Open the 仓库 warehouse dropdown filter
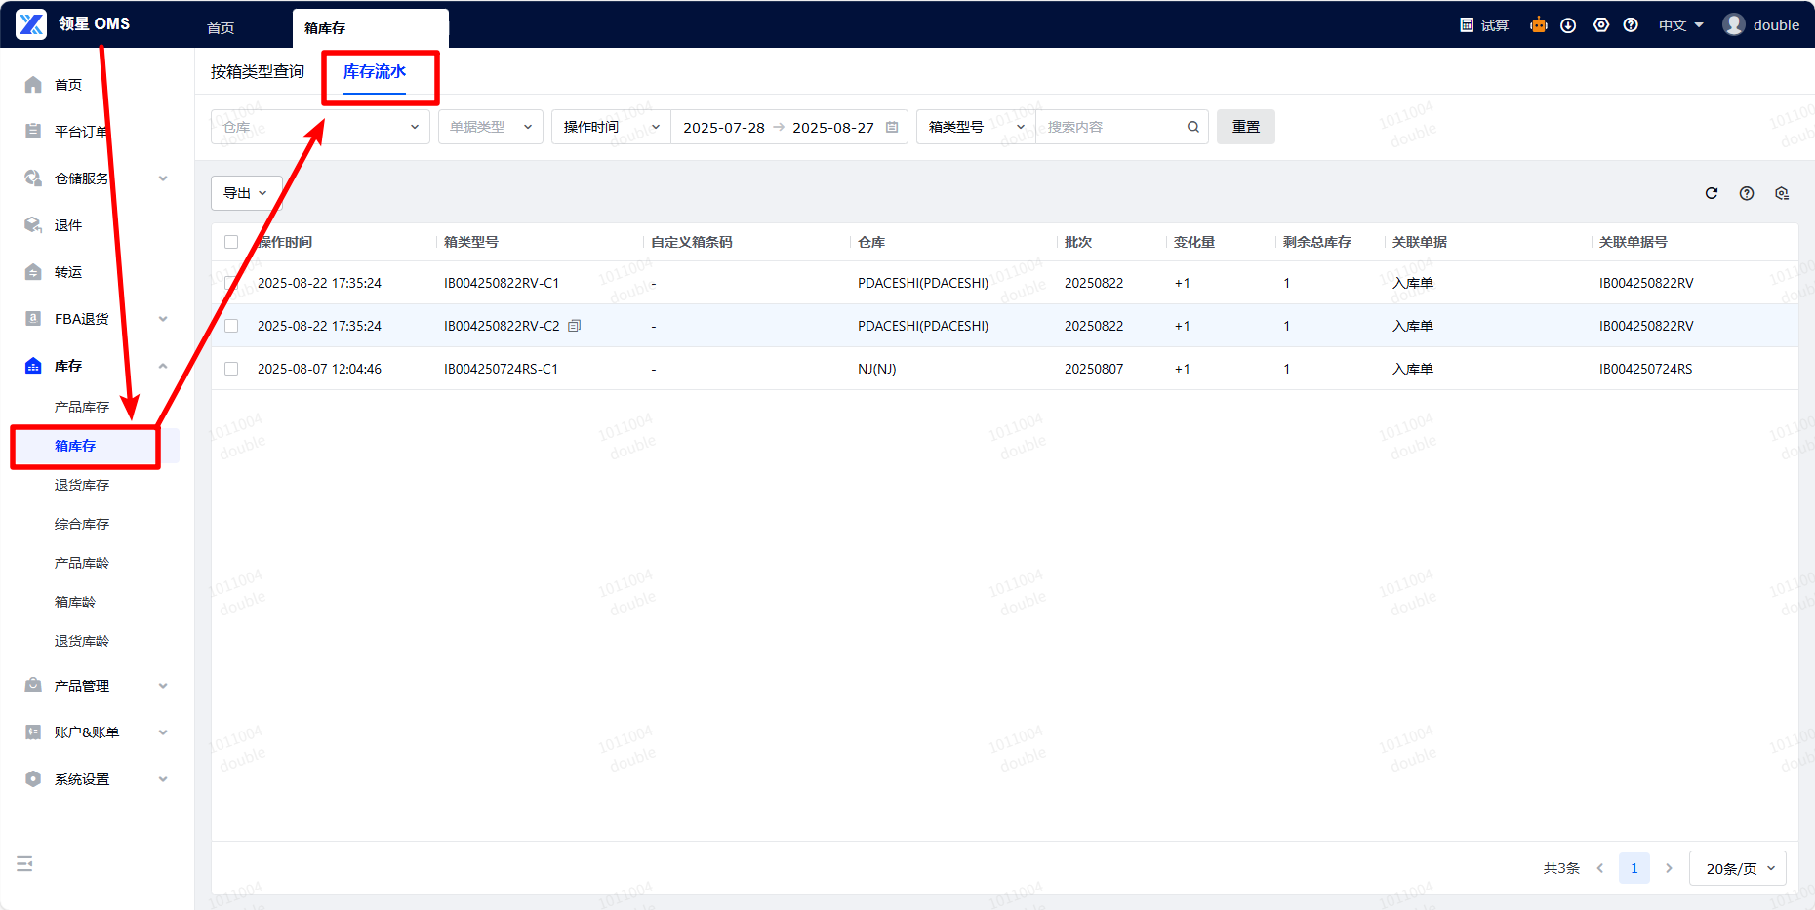This screenshot has height=910, width=1815. coord(320,127)
